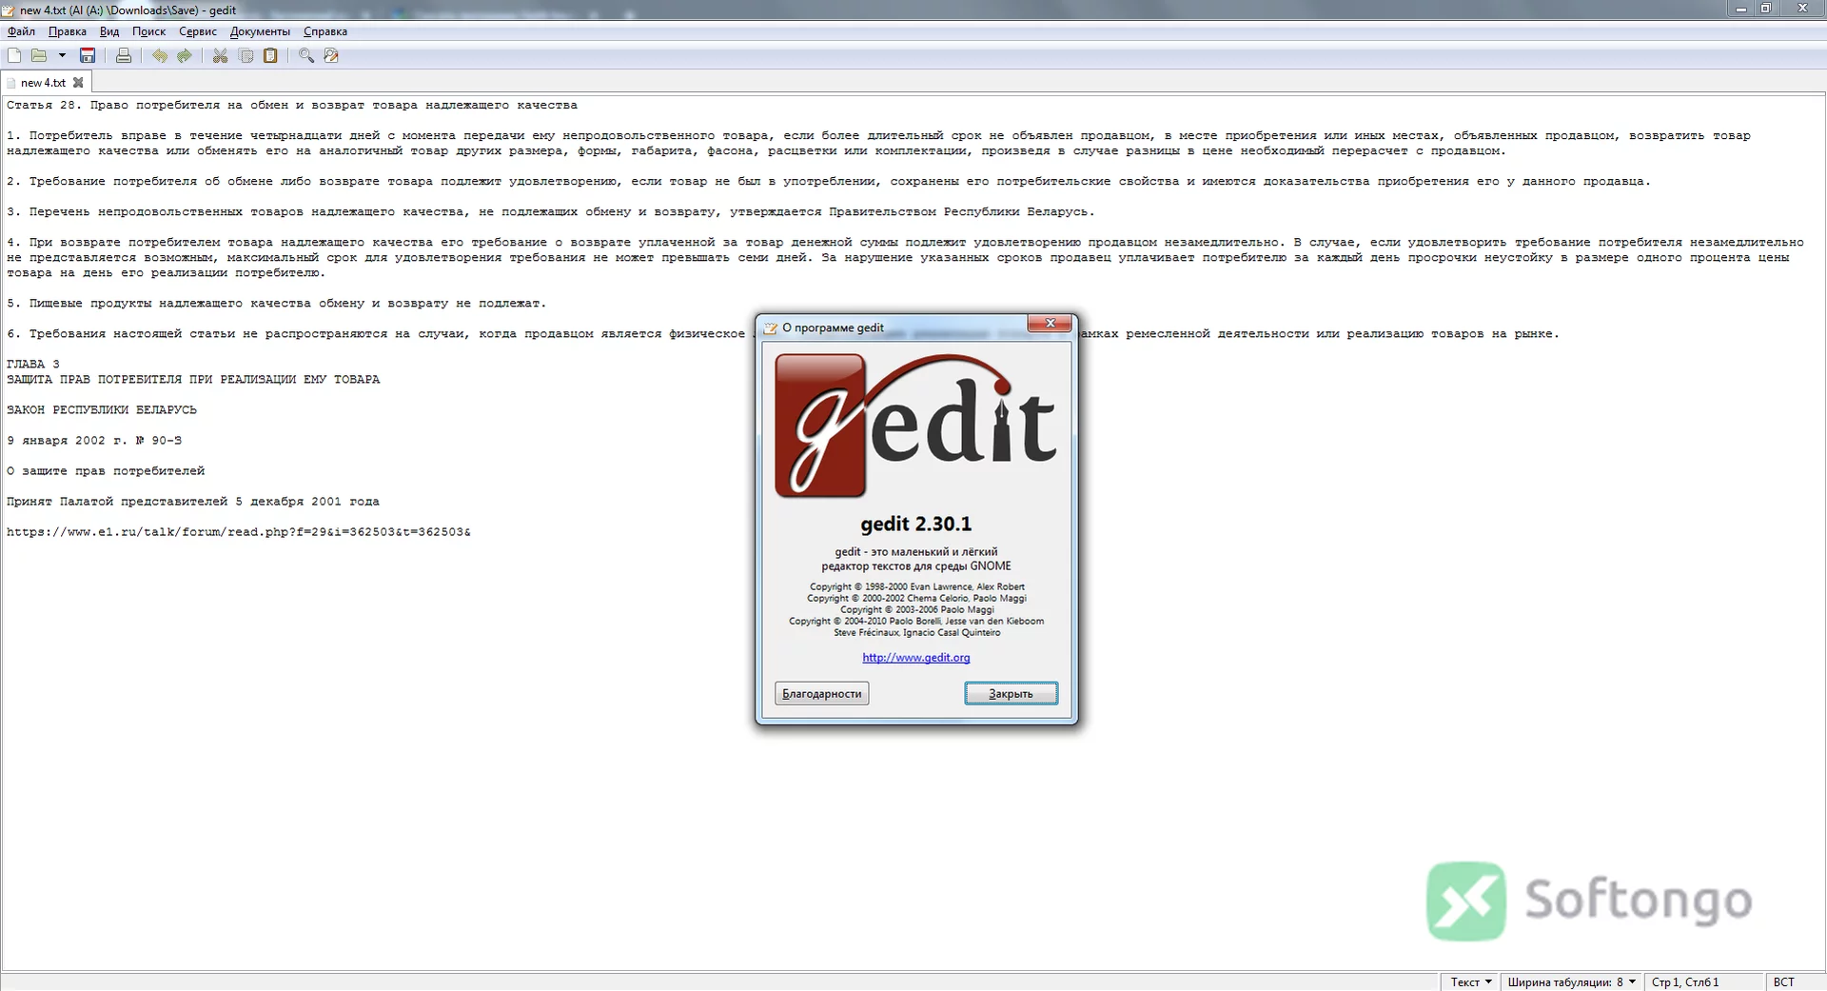Open the Справка menu
The image size is (1827, 991).
[325, 31]
